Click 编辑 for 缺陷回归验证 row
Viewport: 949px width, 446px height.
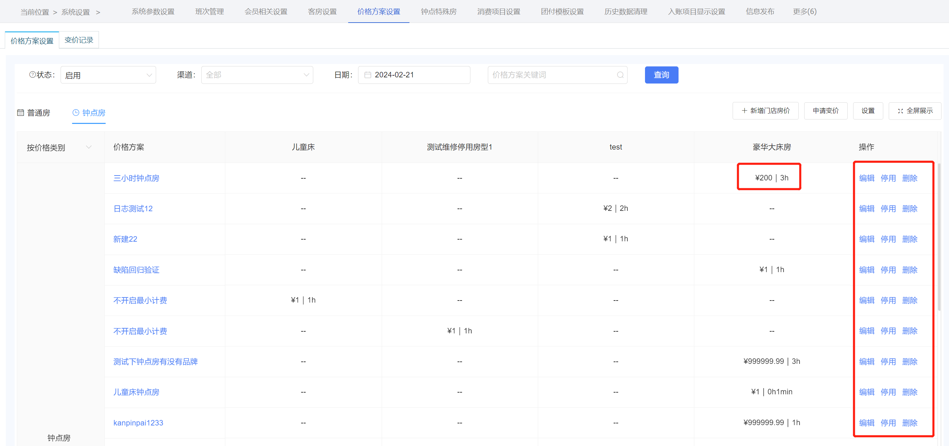click(866, 270)
